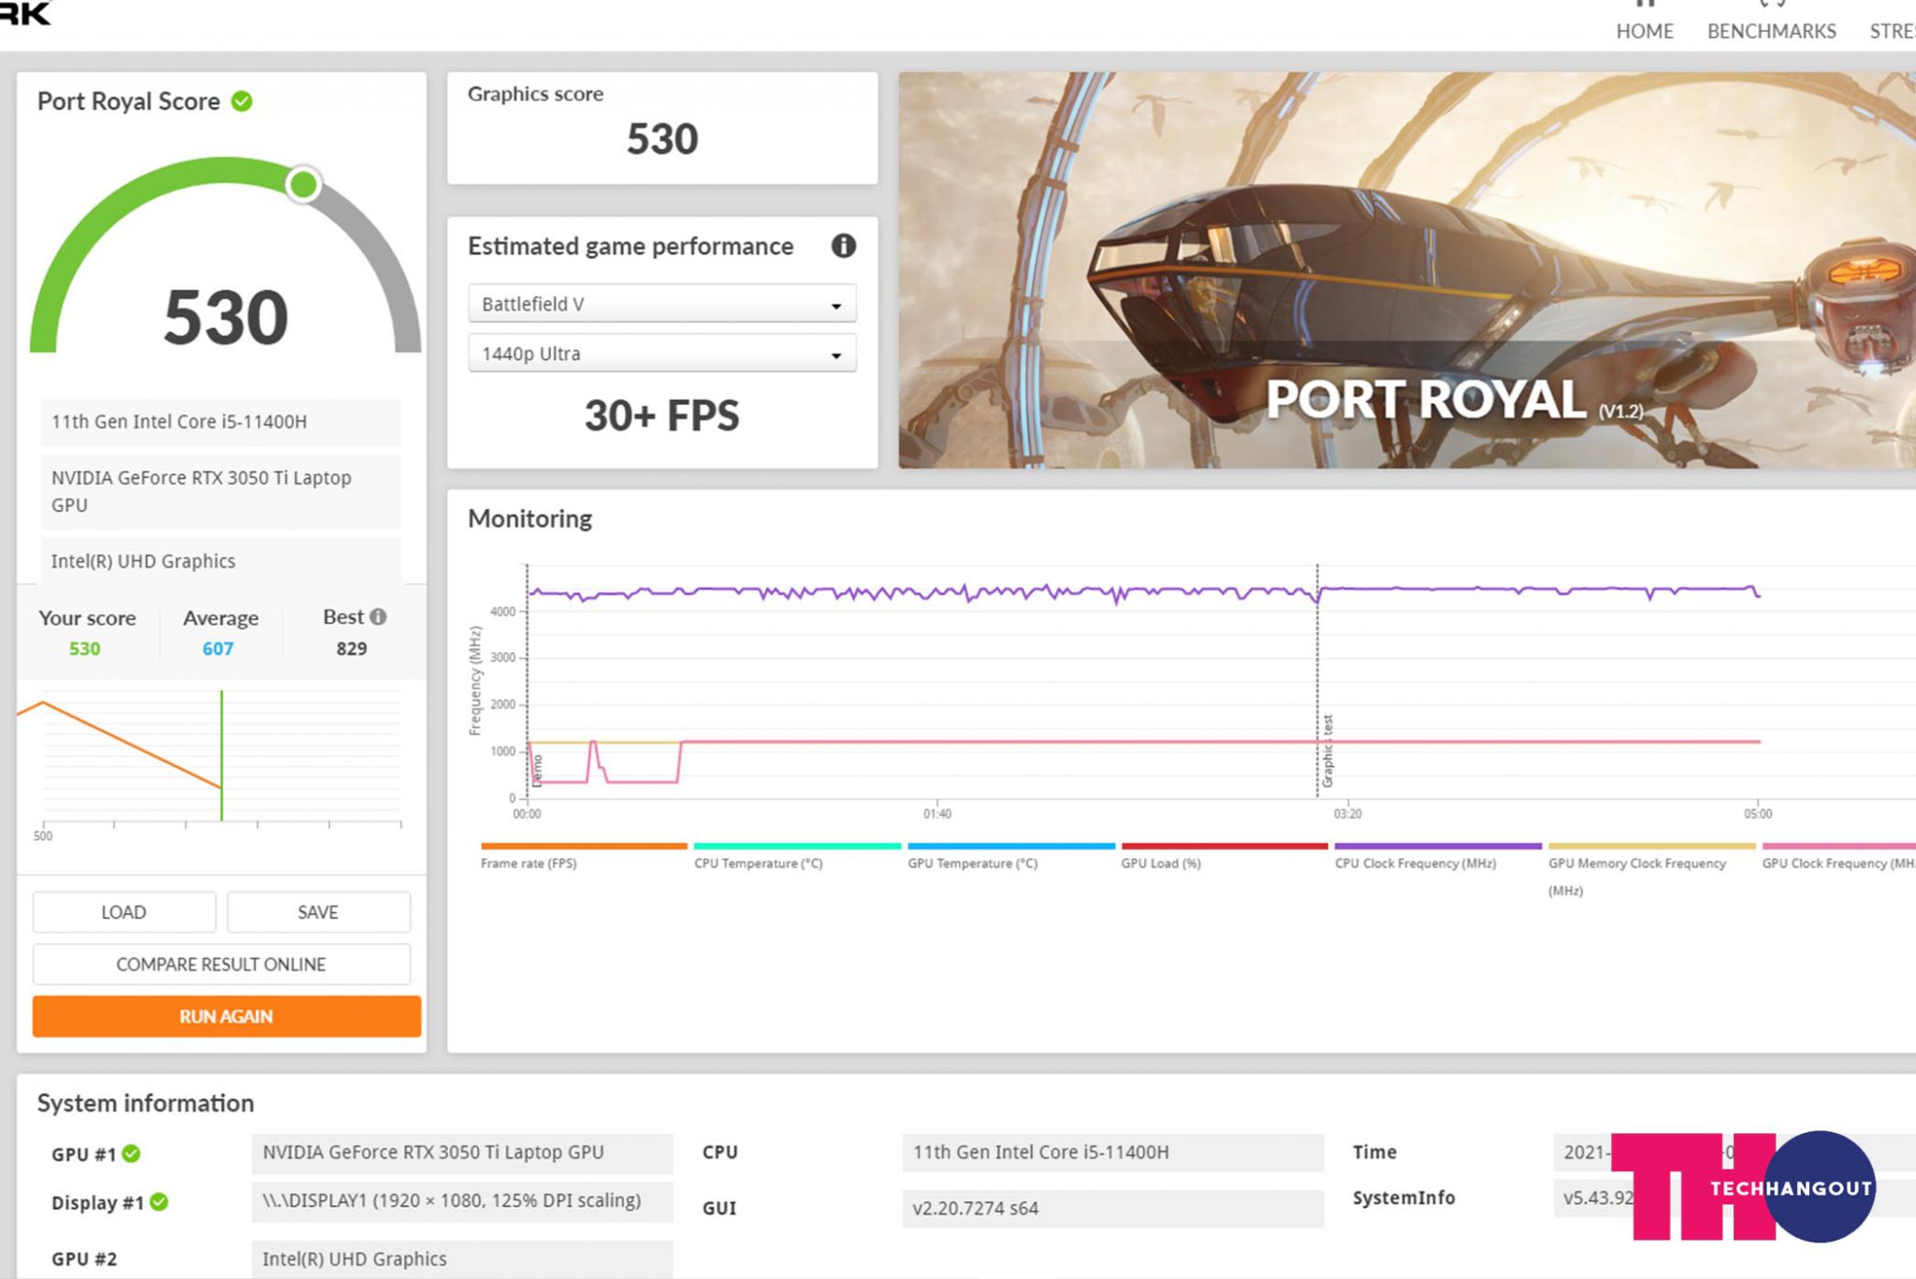
Task: Click the CPU field in System information
Action: click(x=1113, y=1153)
